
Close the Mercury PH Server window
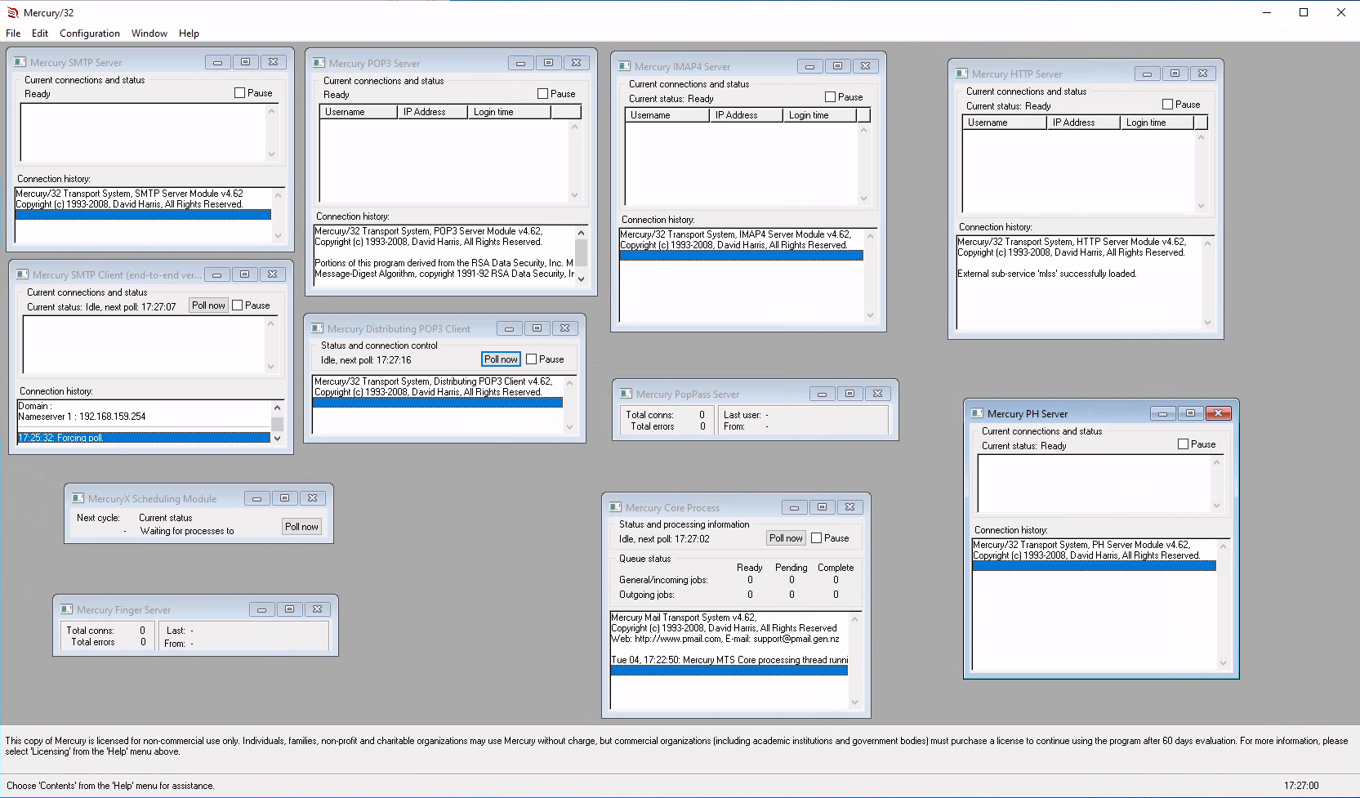pyautogui.click(x=1218, y=413)
